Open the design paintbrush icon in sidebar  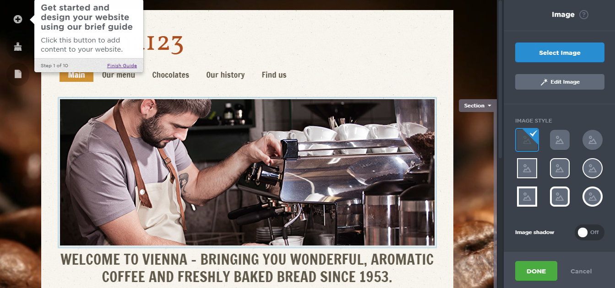click(18, 46)
